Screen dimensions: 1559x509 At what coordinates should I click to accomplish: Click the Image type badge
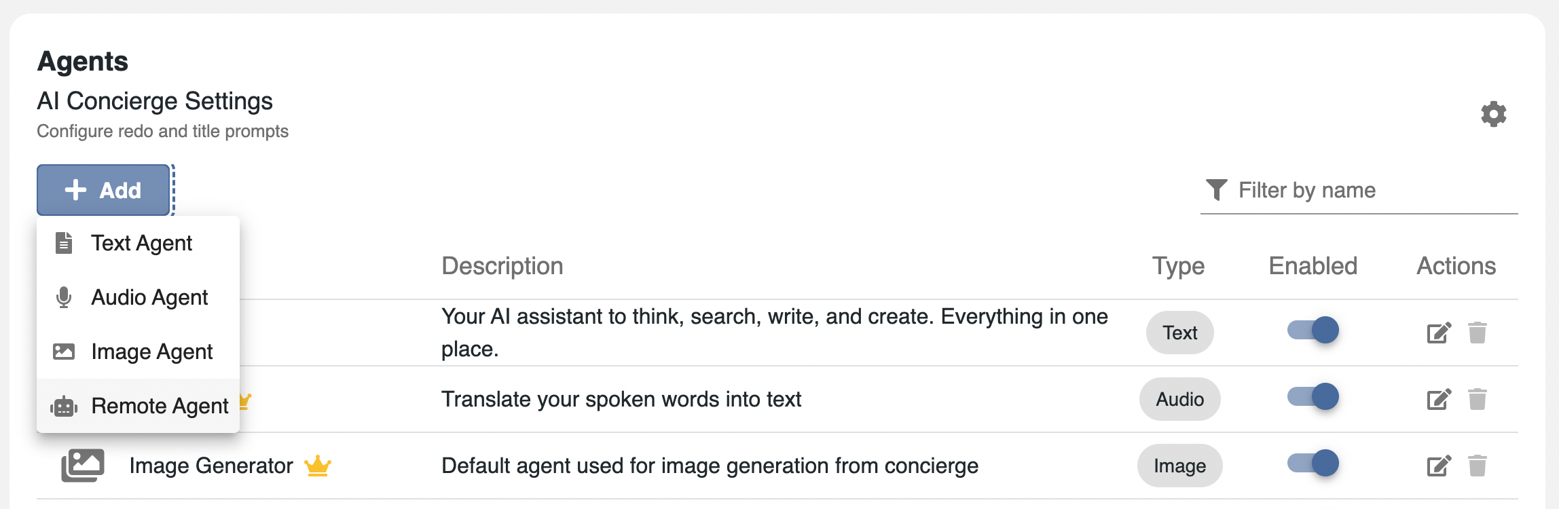[x=1179, y=466]
